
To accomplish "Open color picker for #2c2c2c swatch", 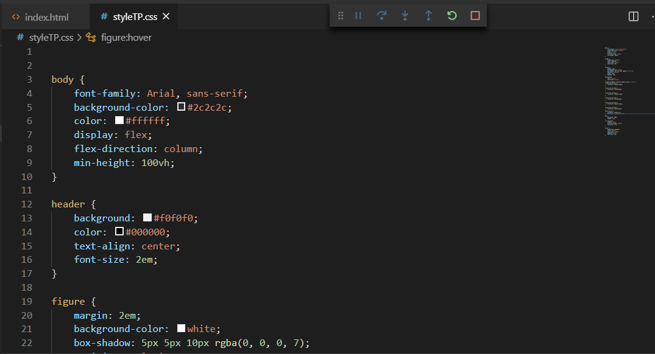I will [181, 106].
